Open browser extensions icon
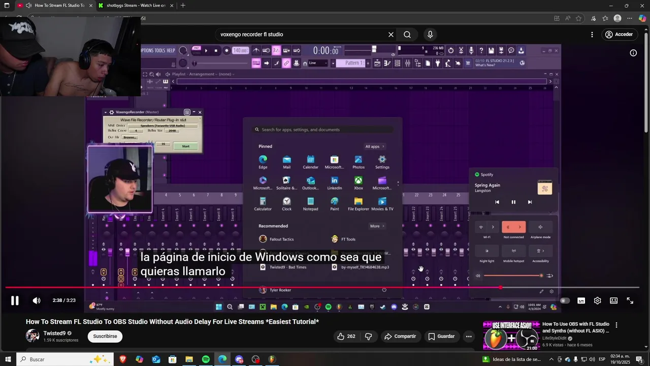This screenshot has height=366, width=650. (593, 18)
